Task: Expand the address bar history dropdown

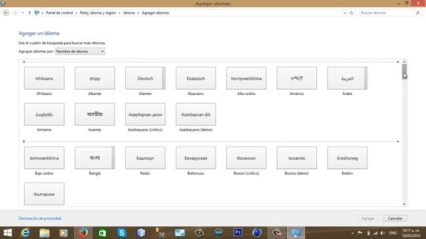Action: coord(345,13)
